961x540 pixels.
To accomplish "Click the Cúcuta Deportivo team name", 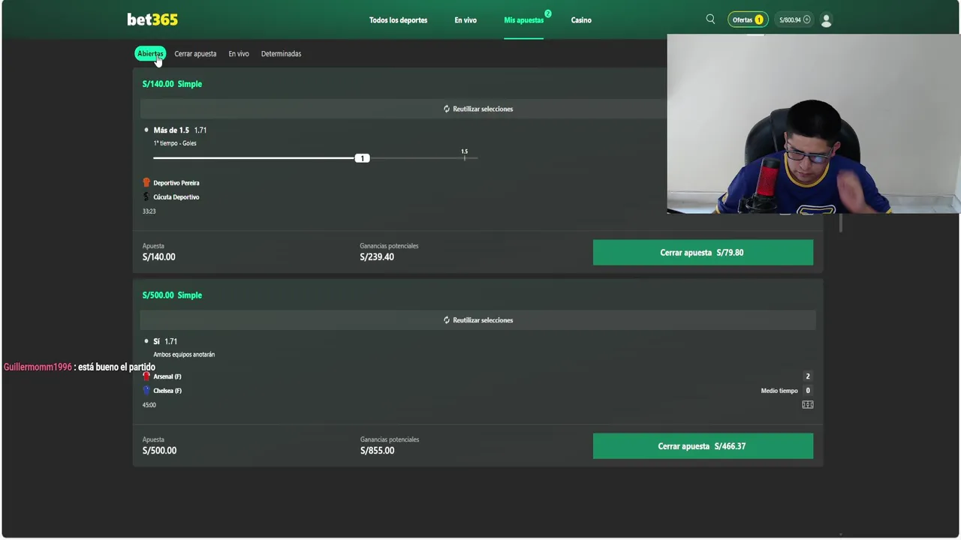I will tap(176, 197).
